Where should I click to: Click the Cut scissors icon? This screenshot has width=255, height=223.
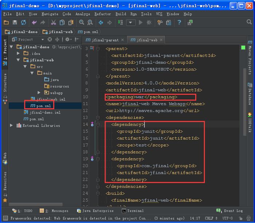click(54, 23)
